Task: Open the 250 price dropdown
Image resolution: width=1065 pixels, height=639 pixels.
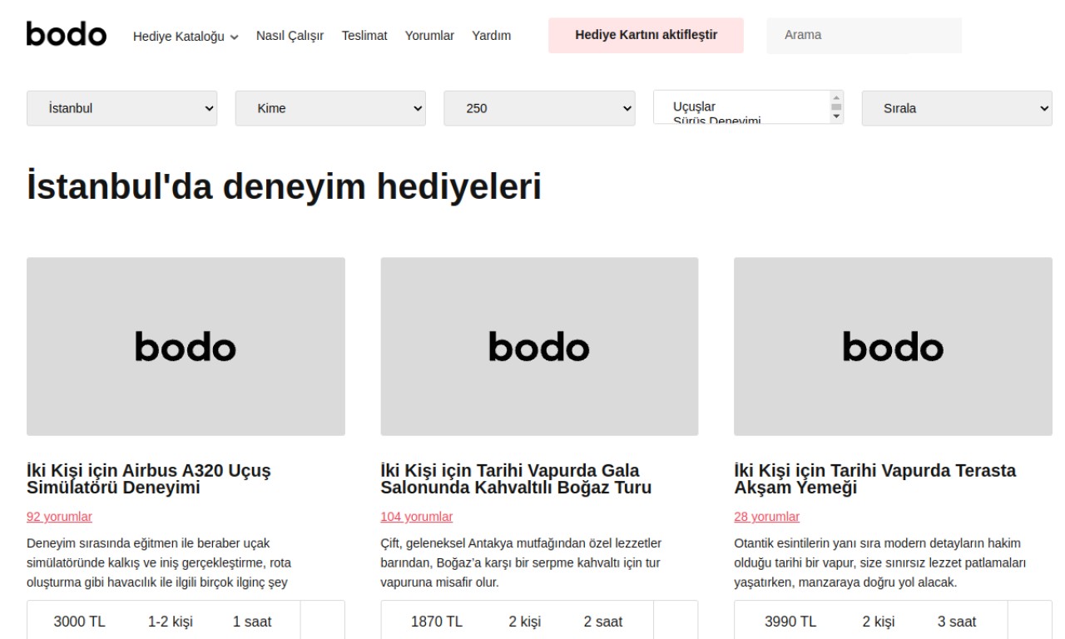Action: (539, 108)
